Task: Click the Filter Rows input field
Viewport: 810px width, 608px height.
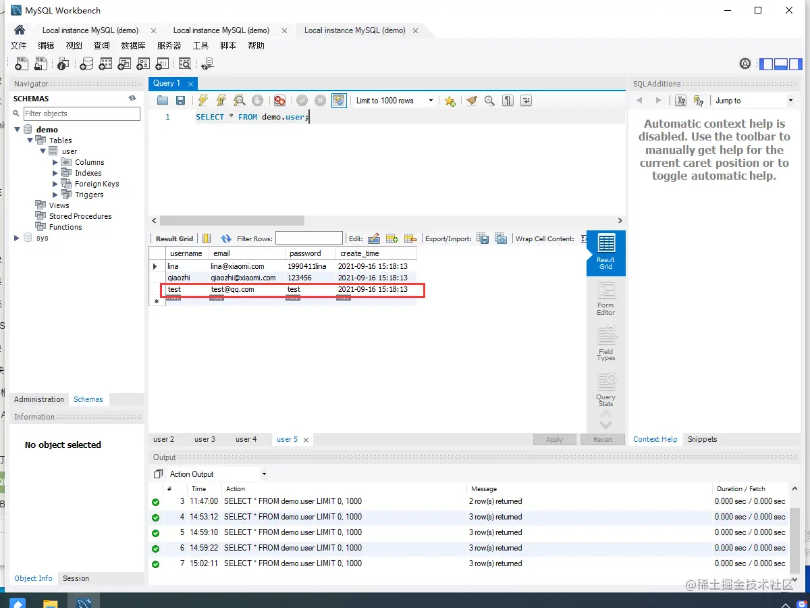Action: tap(309, 238)
